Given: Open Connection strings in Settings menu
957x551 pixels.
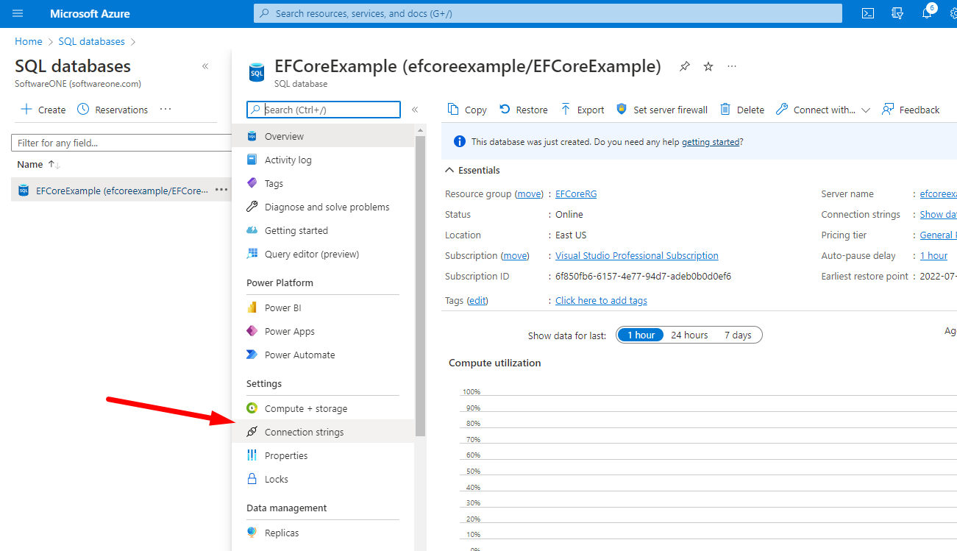Looking at the screenshot, I should (304, 432).
